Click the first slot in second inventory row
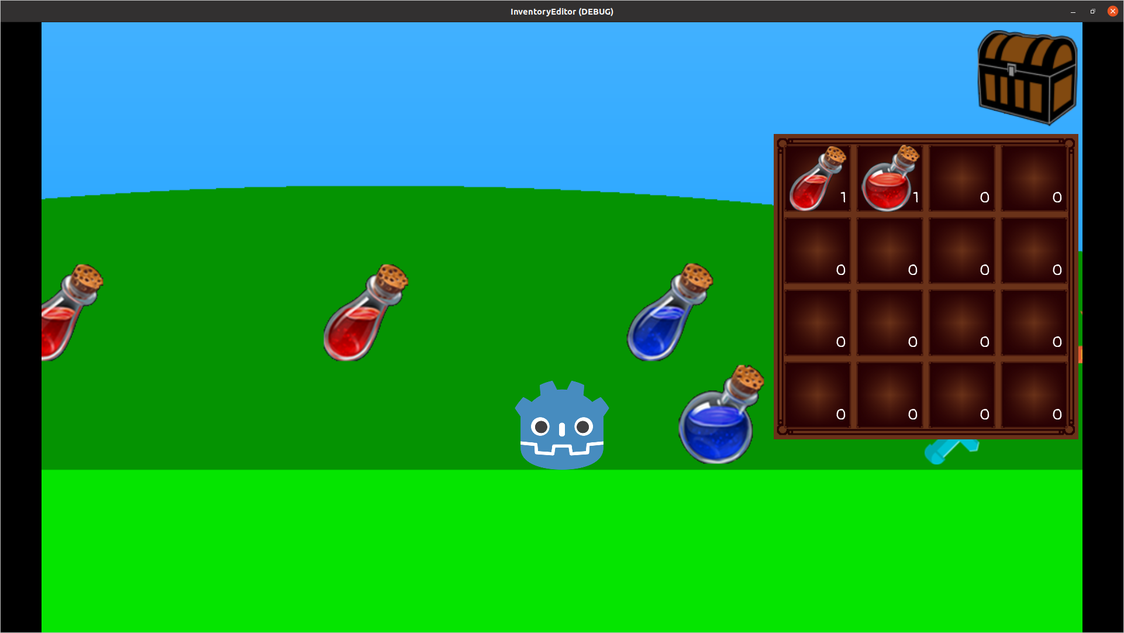The image size is (1124, 633). (x=817, y=251)
